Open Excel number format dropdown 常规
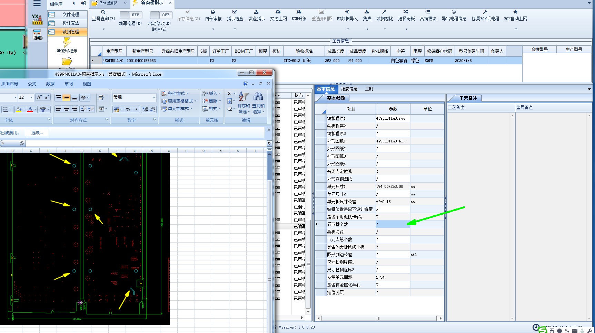This screenshot has width=595, height=333. tap(154, 97)
